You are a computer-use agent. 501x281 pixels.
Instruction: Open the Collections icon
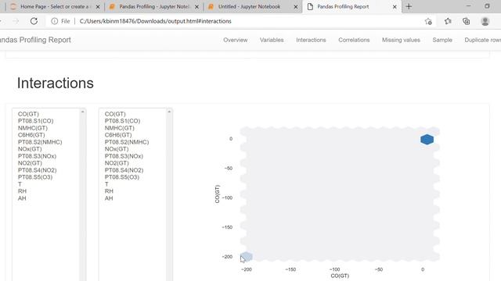coord(467,21)
